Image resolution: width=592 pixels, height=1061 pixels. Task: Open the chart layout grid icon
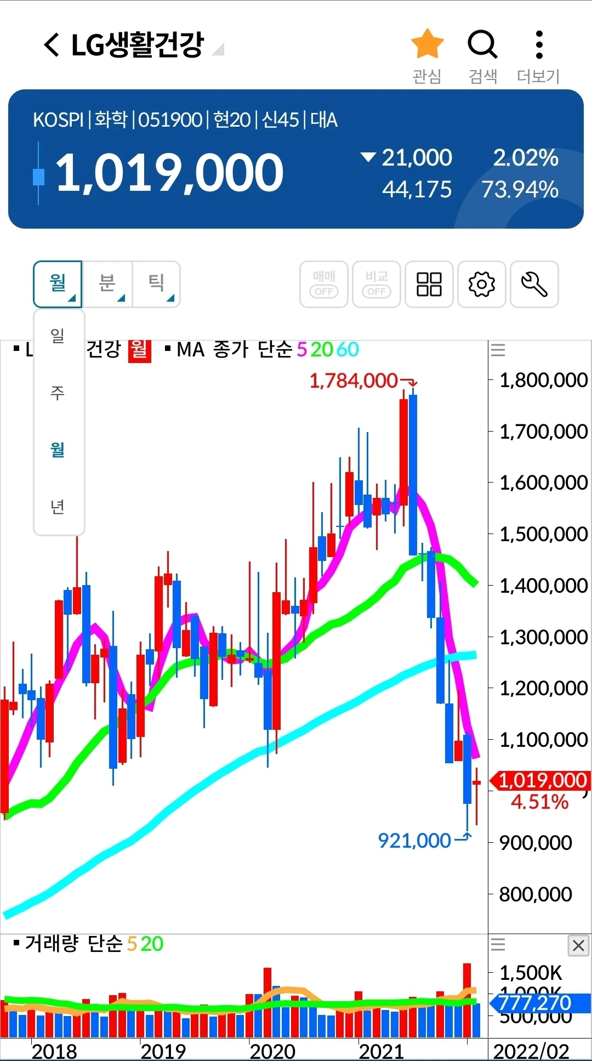pos(429,284)
